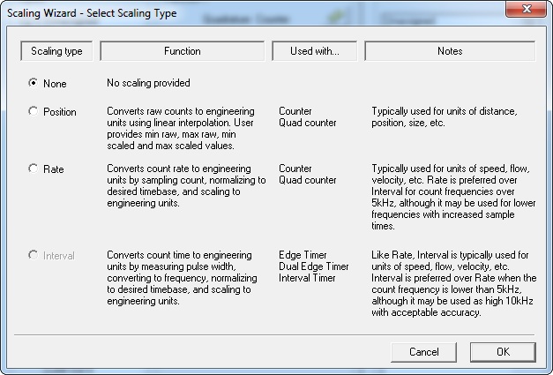The height and width of the screenshot is (375, 553).
Task: Select the None scaling radio button
Action: tap(34, 83)
